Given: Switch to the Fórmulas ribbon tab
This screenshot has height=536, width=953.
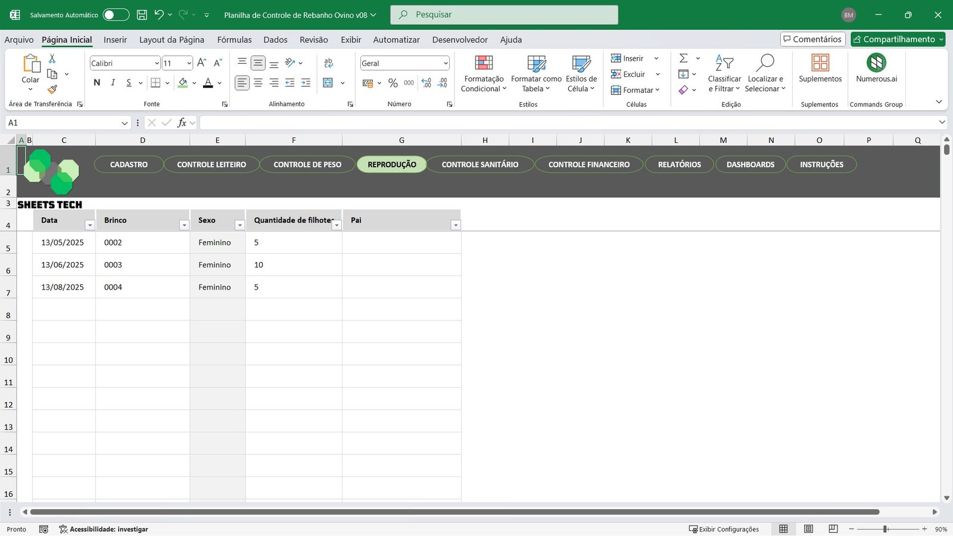Looking at the screenshot, I should click(x=234, y=40).
